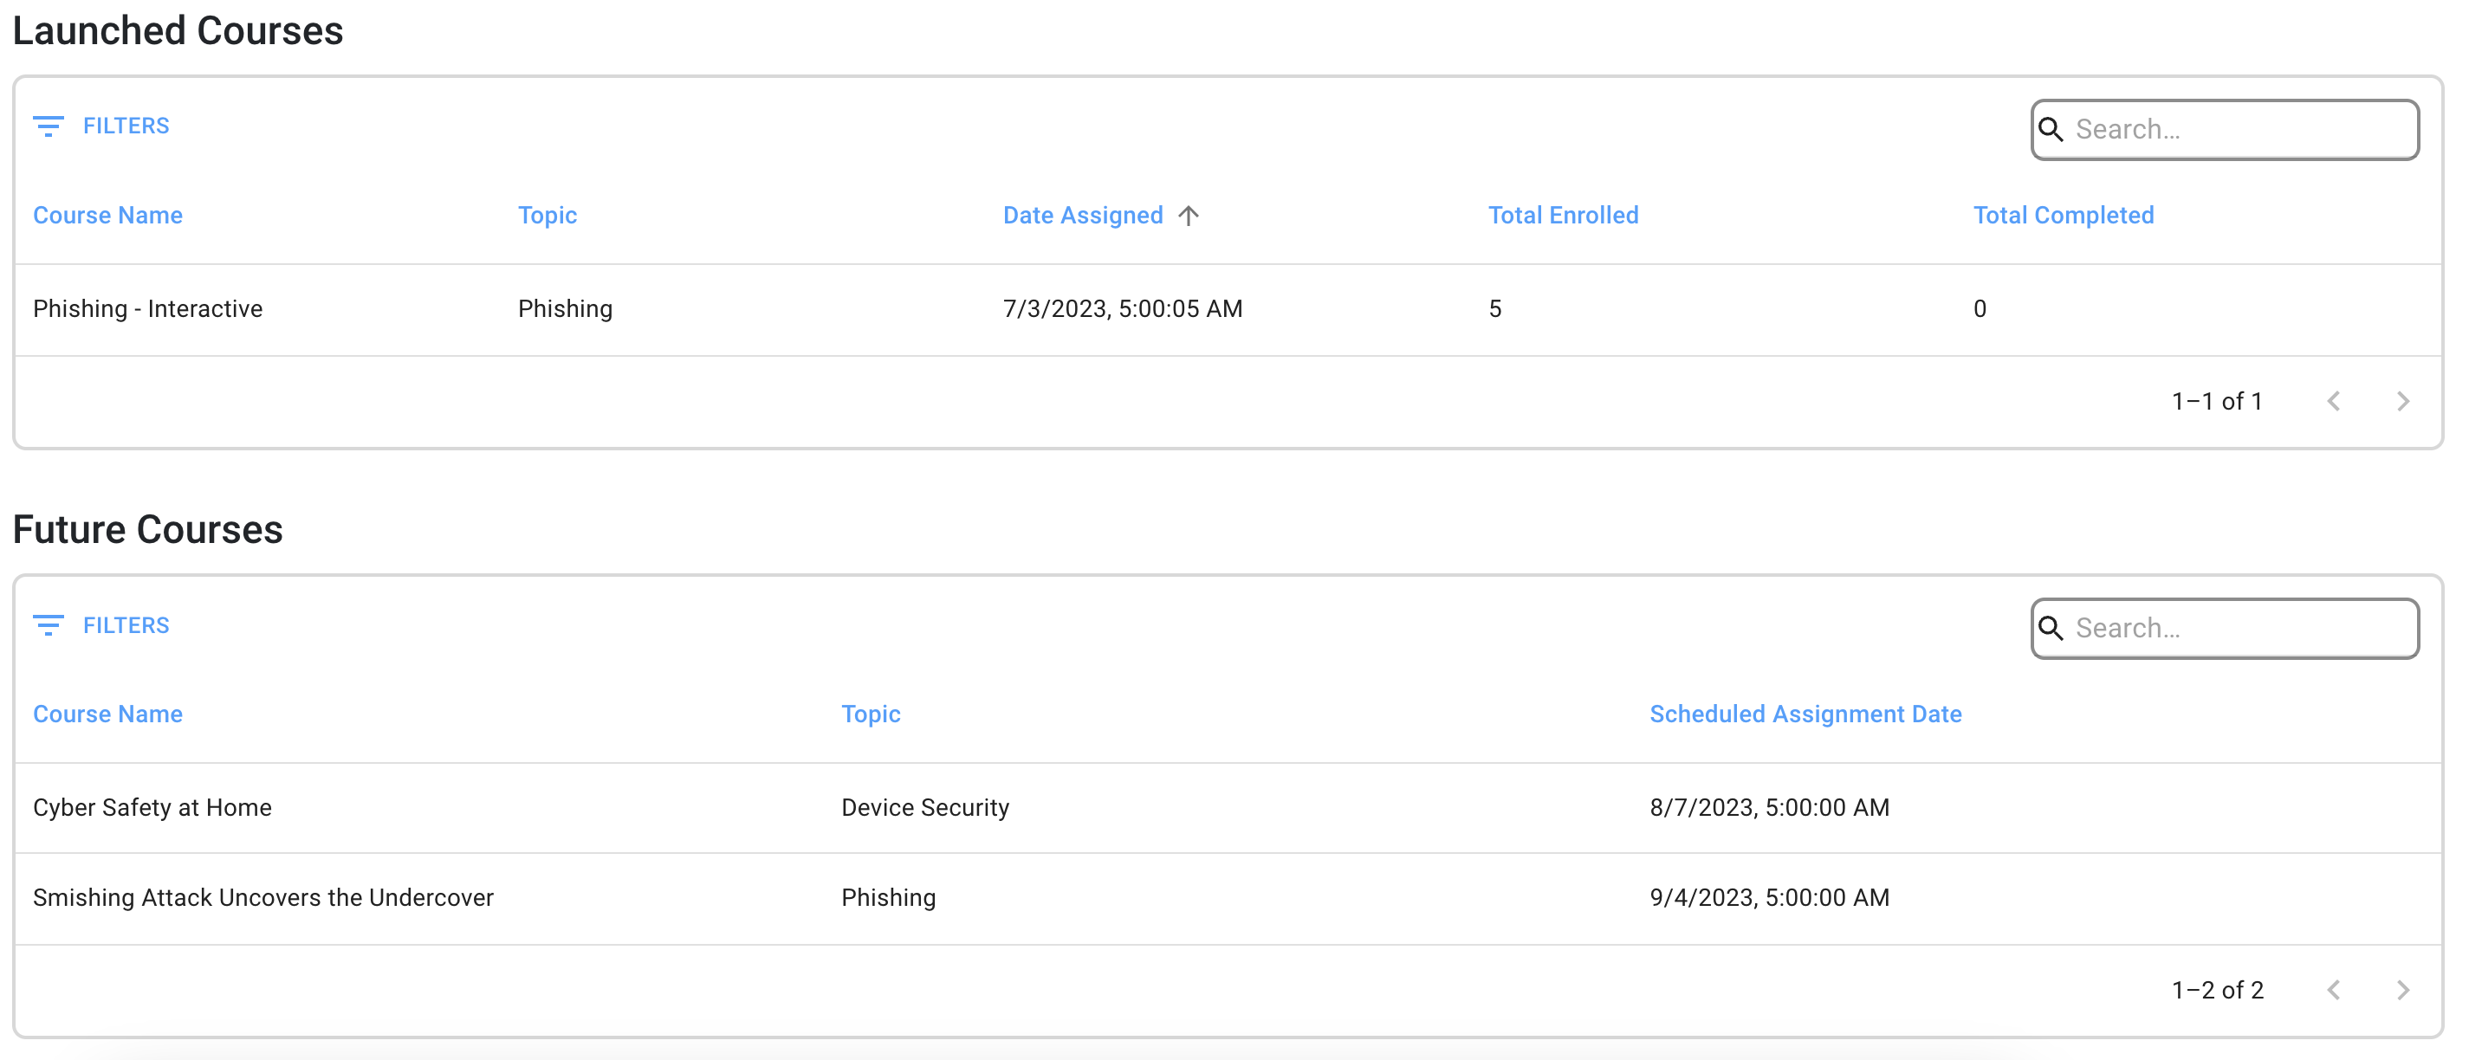Select the Phishing - Interactive course row
The image size is (2469, 1060).
tap(147, 308)
